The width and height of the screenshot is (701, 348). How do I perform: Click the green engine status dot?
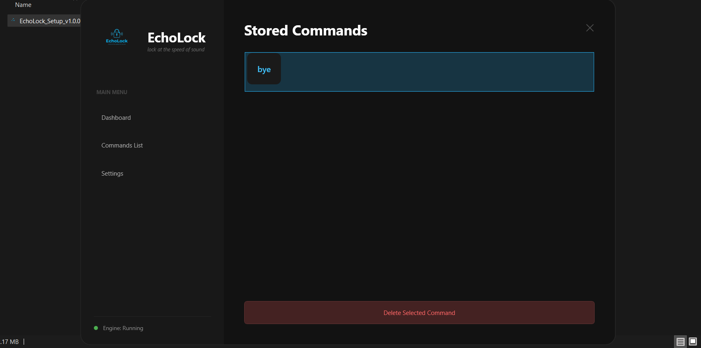click(96, 328)
